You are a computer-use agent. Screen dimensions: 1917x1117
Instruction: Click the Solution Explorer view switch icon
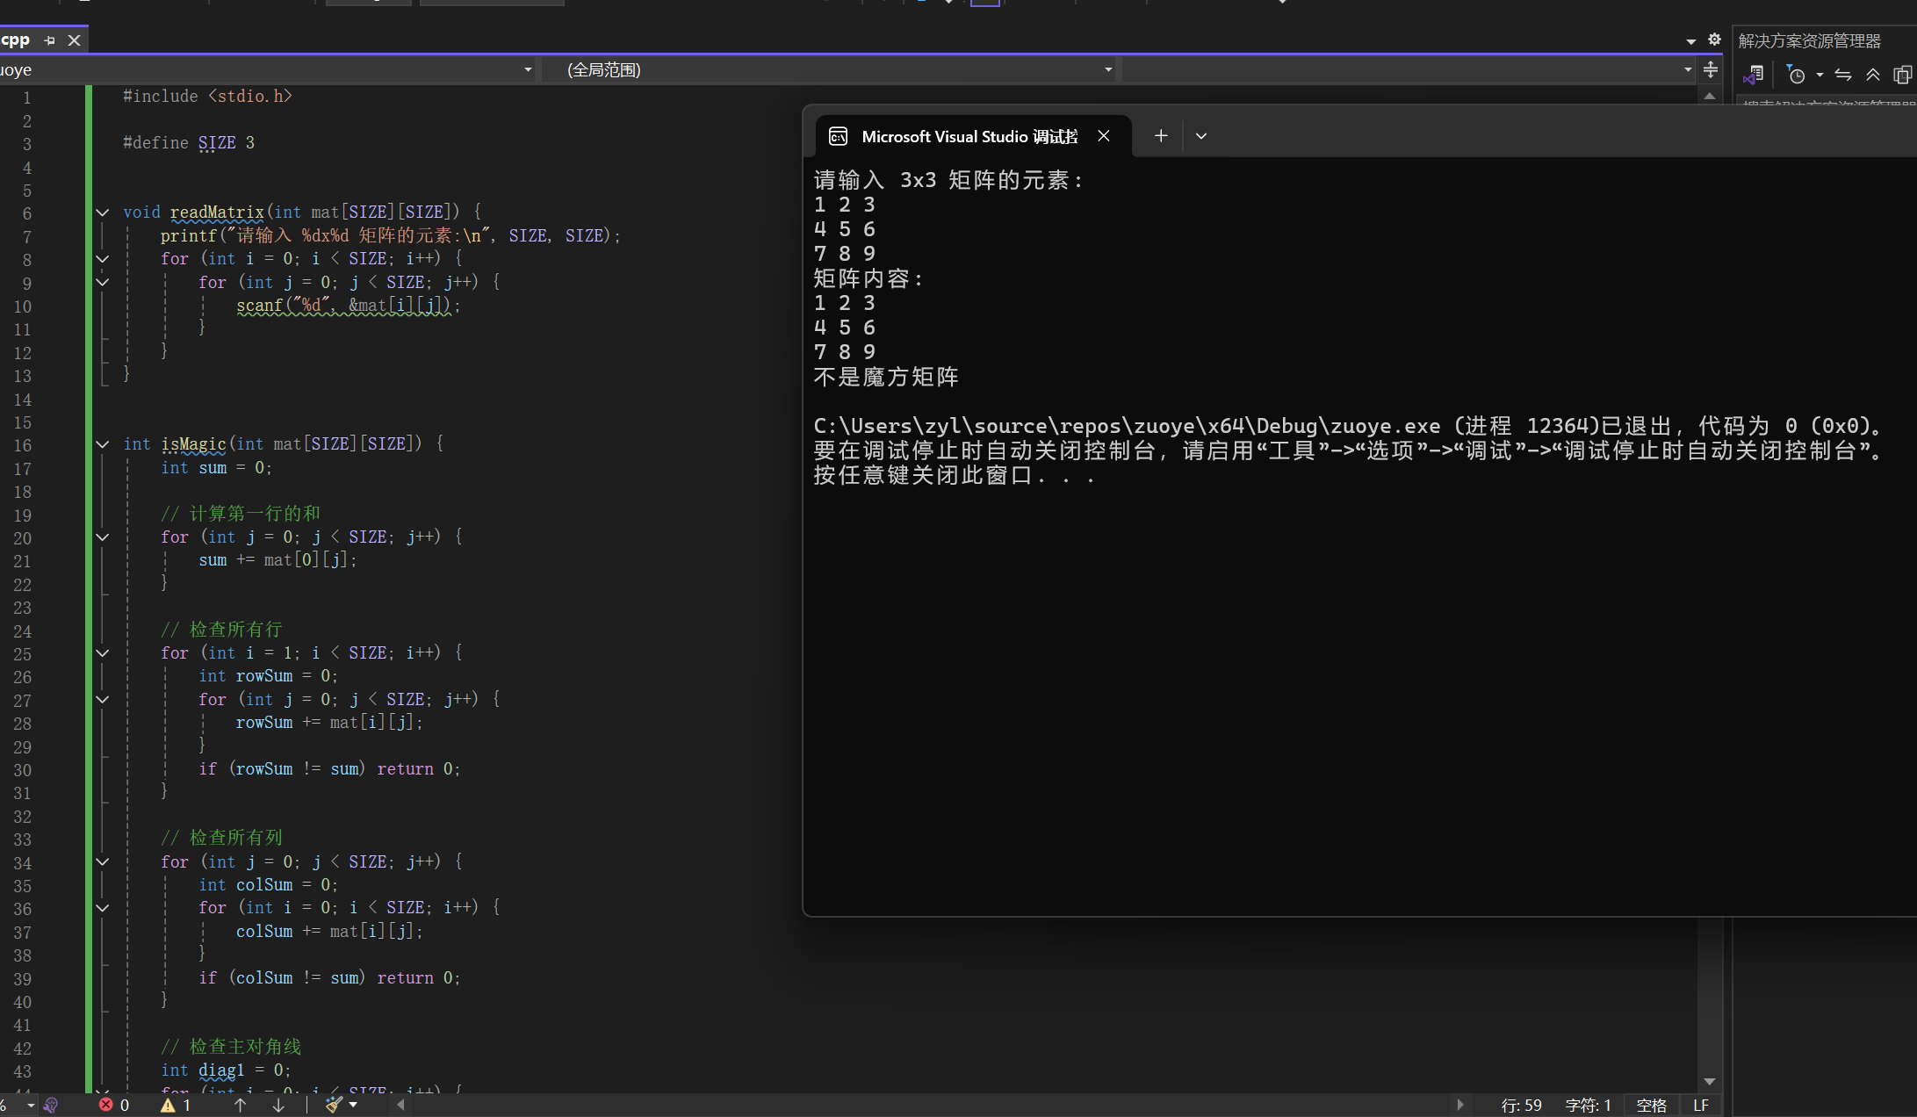(1755, 75)
